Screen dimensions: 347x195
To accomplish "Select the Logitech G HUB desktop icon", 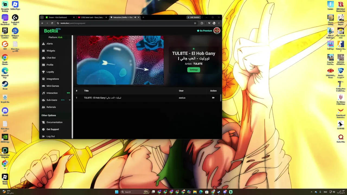I will tap(15, 19).
